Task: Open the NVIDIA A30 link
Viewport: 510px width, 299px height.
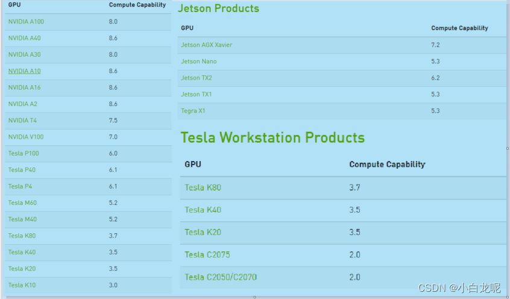Action: 24,55
